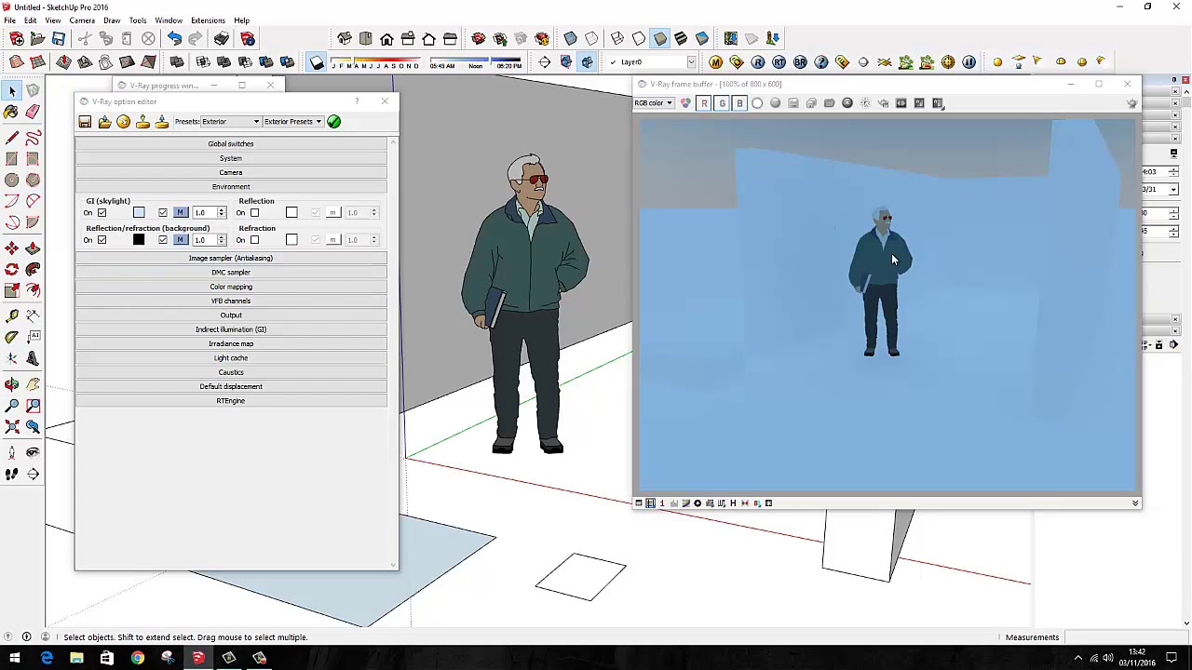The image size is (1192, 670).
Task: Apply preset with the green checkmark icon
Action: tap(333, 122)
